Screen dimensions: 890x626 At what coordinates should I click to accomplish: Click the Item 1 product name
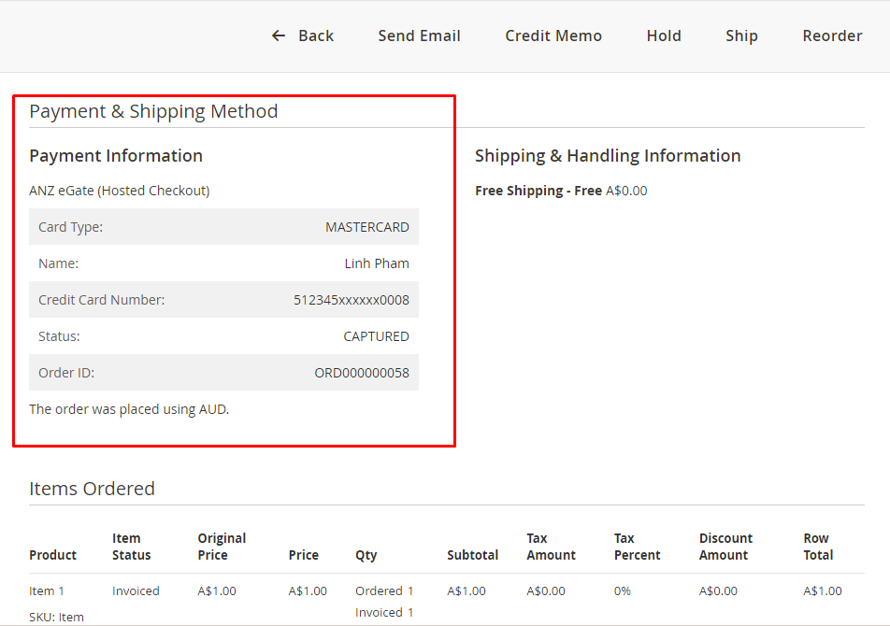[x=47, y=590]
